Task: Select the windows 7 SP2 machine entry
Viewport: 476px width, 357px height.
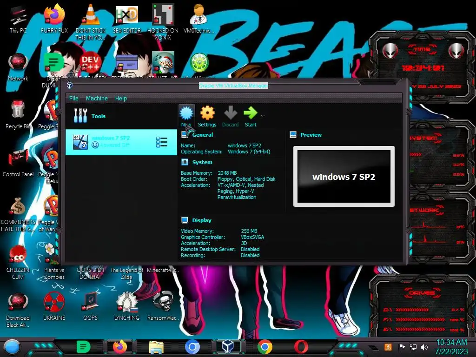Action: pos(121,142)
